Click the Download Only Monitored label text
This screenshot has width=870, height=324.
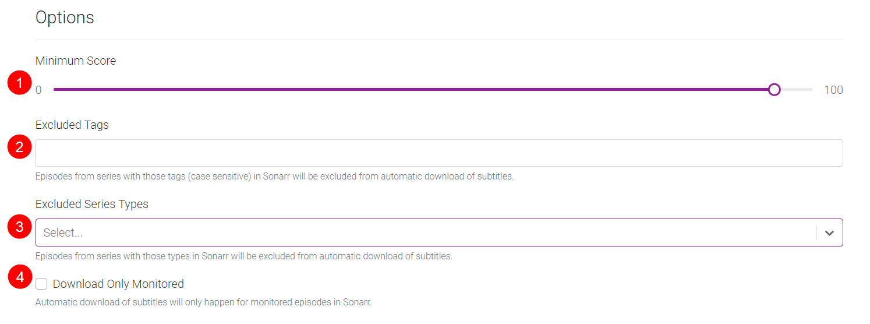click(x=118, y=284)
